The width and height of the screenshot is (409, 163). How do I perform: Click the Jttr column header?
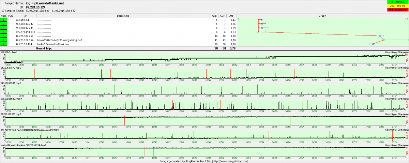pyautogui.click(x=231, y=16)
